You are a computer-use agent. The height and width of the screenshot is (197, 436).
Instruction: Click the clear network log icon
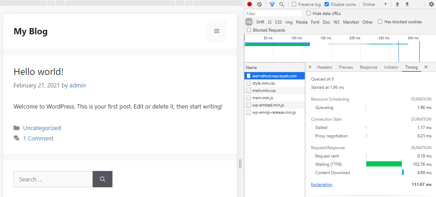tap(259, 5)
